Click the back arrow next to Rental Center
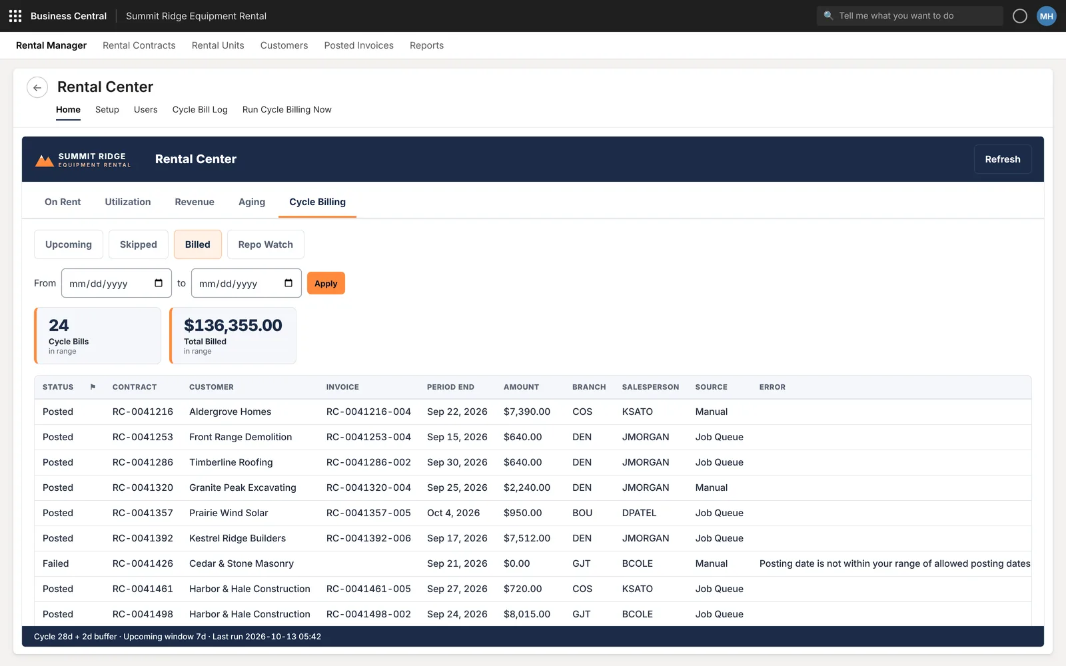 [37, 87]
